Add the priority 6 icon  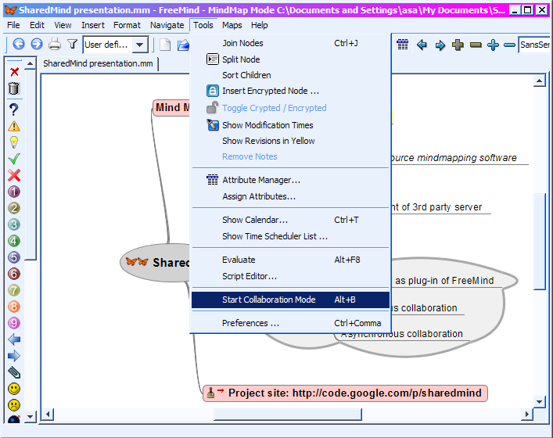coord(14,274)
